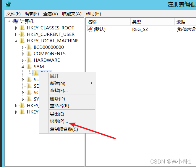Click the selected SAM subkey folder icon
This screenshot has height=167, width=196.
(x=35, y=73)
